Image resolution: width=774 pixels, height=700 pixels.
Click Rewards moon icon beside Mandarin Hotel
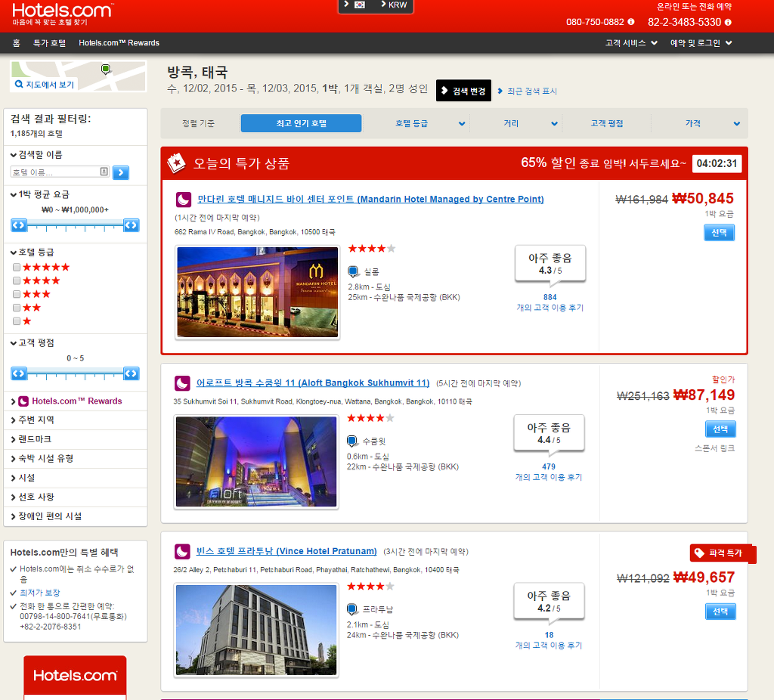184,200
